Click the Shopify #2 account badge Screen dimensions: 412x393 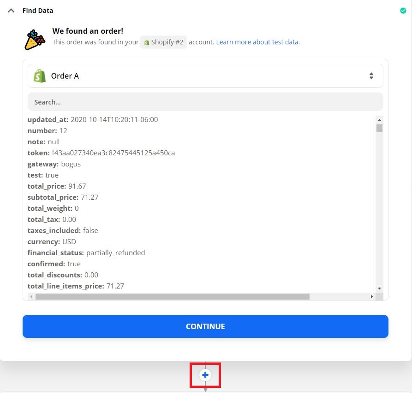[163, 42]
